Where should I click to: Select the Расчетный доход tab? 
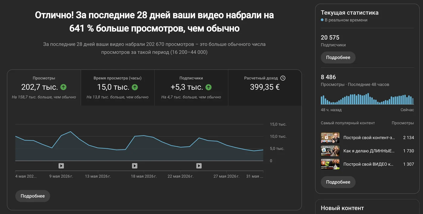point(265,88)
